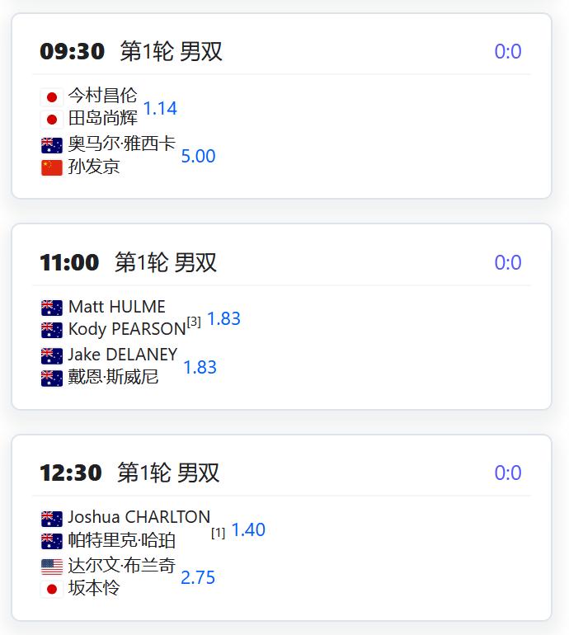Click Australian flag beside 奥马尔·雅西卡

click(x=52, y=145)
